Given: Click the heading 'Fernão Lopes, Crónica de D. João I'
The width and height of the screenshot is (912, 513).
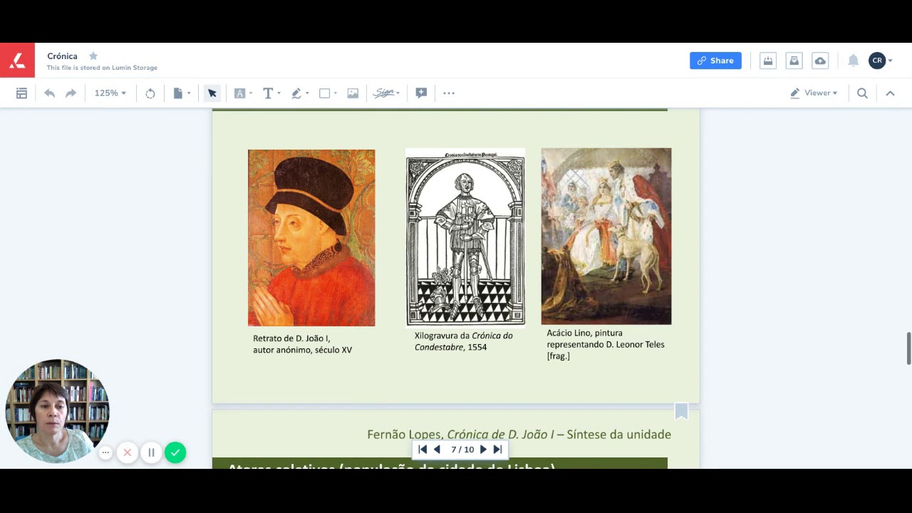Looking at the screenshot, I should tap(460, 434).
